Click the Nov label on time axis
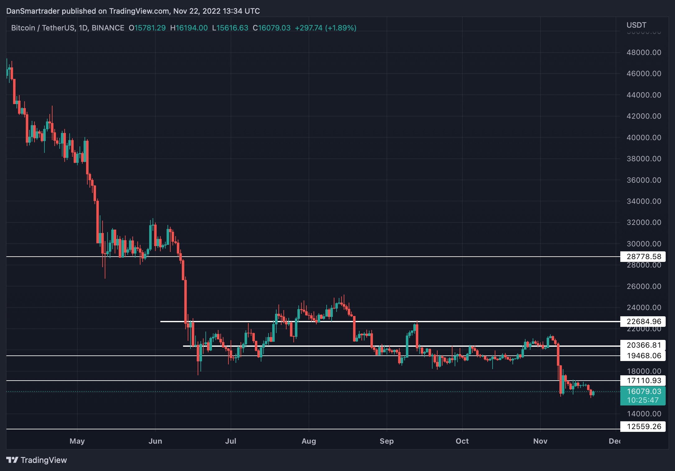The width and height of the screenshot is (675, 471). [x=540, y=441]
